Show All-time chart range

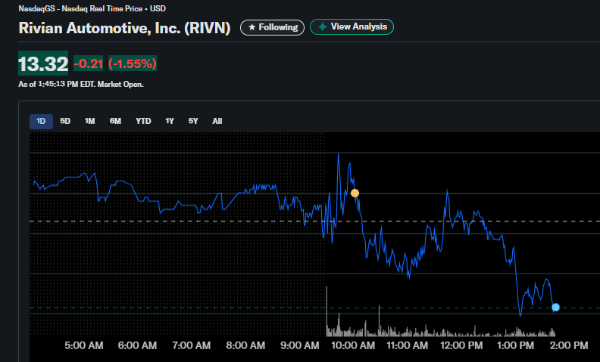pos(217,122)
